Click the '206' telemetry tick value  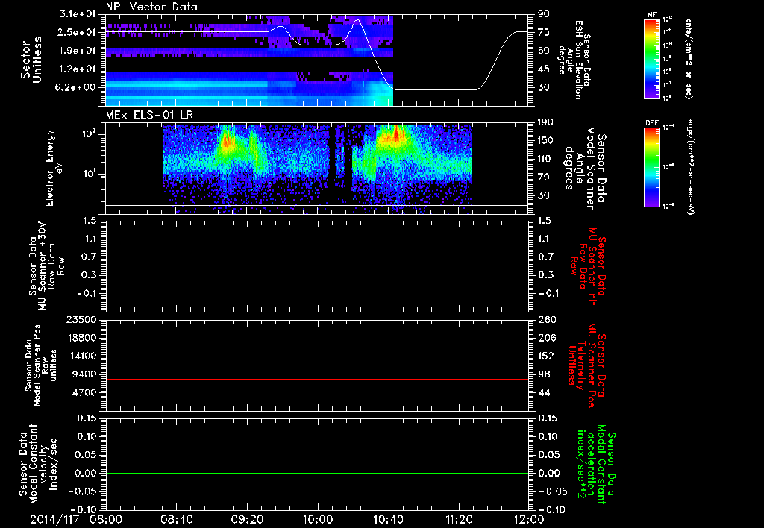546,338
